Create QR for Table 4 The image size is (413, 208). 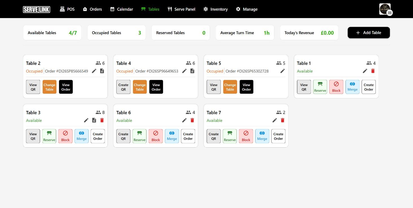coord(123,87)
